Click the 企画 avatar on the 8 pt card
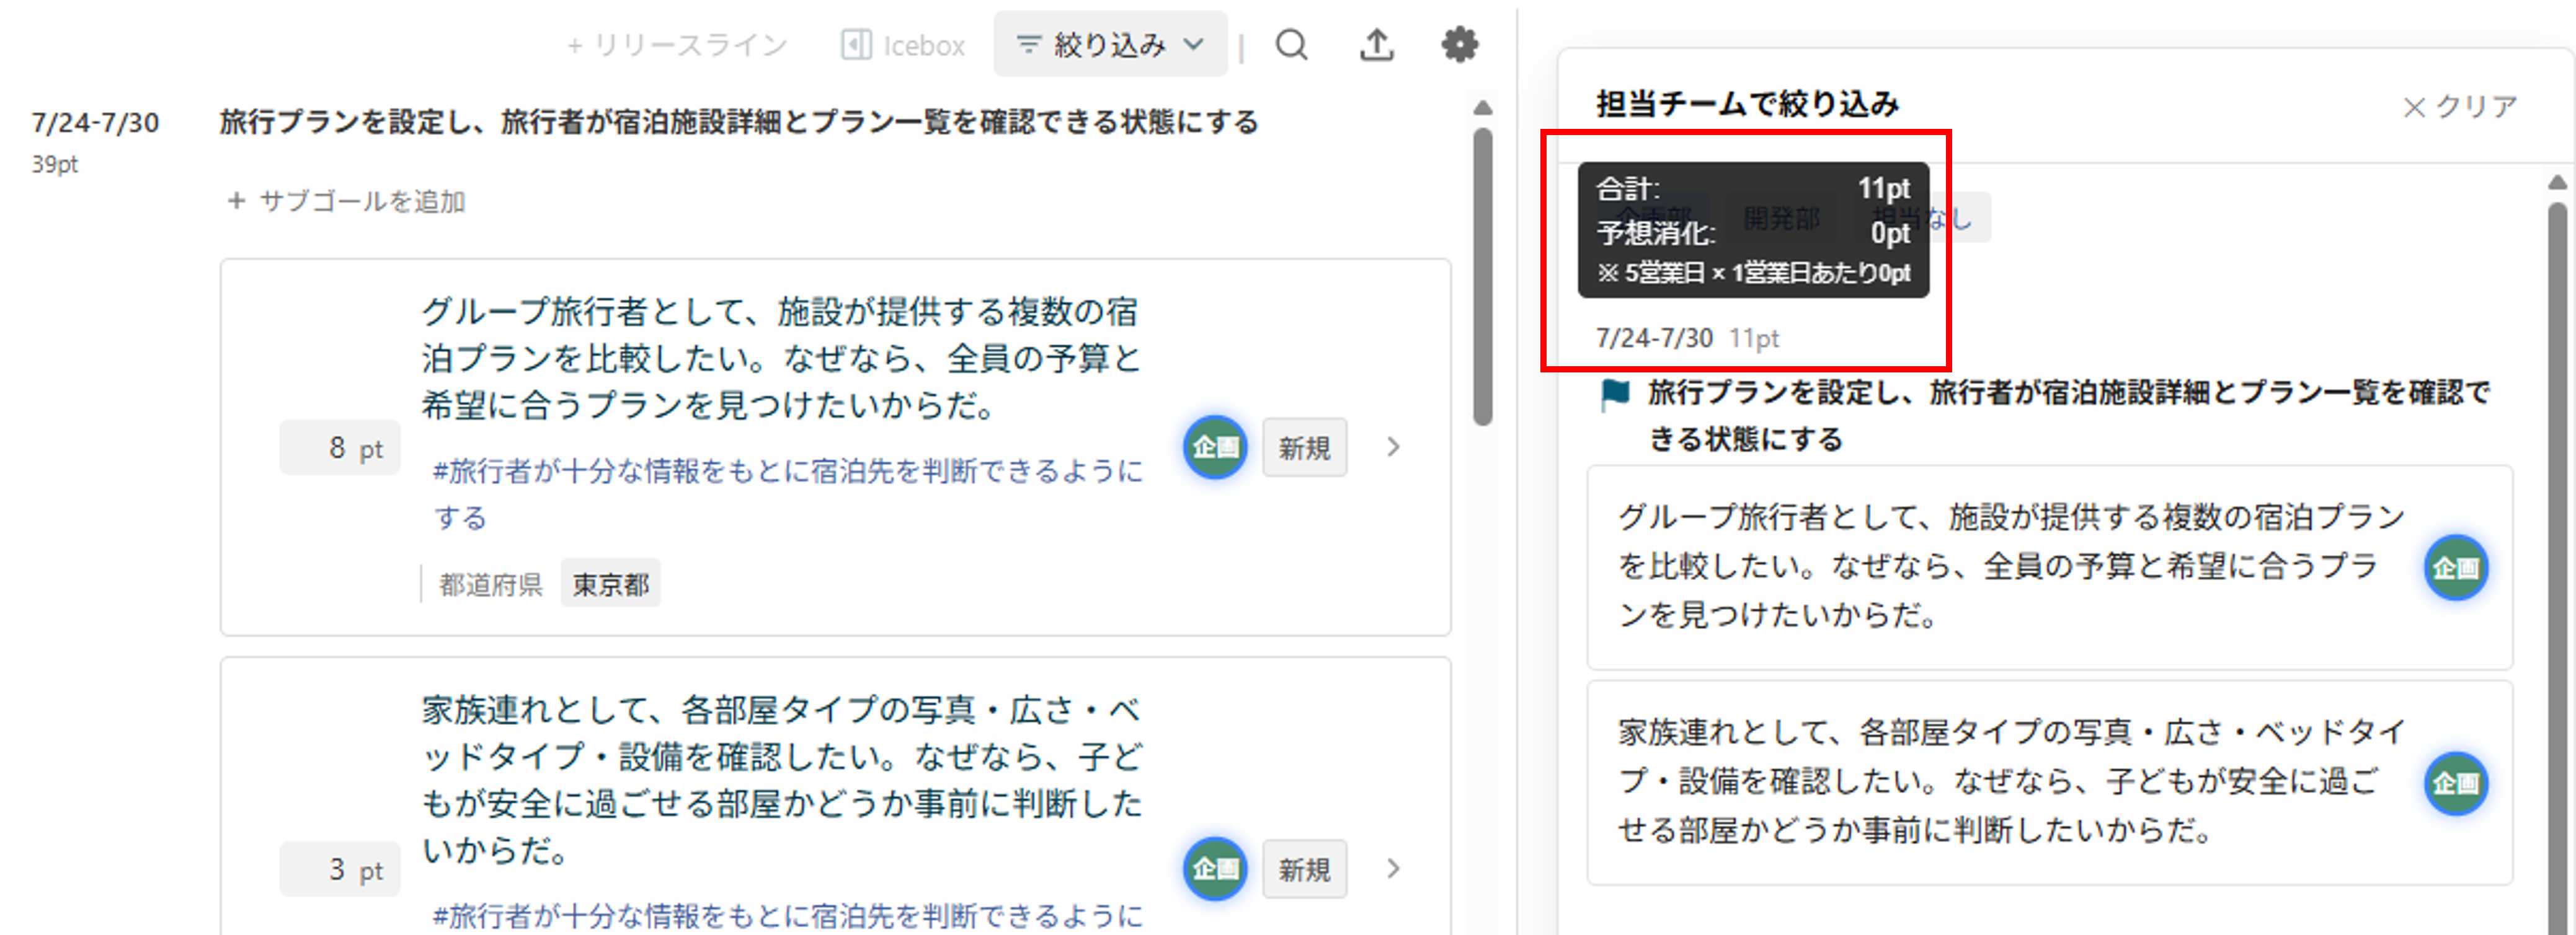The height and width of the screenshot is (935, 2576). pos(1215,447)
